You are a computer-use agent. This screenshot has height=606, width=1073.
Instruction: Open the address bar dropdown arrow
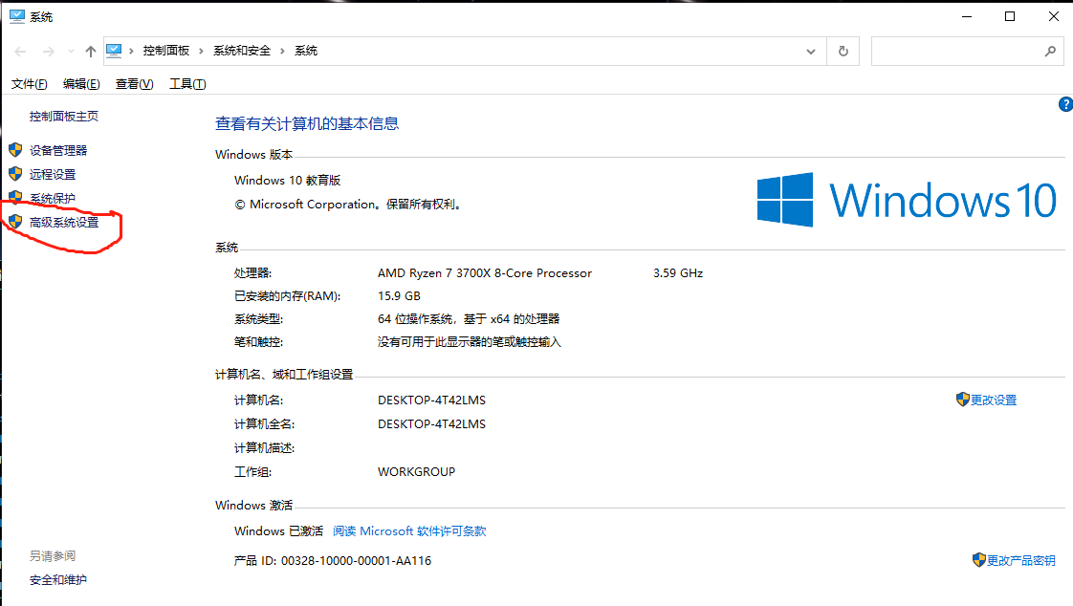coord(809,51)
